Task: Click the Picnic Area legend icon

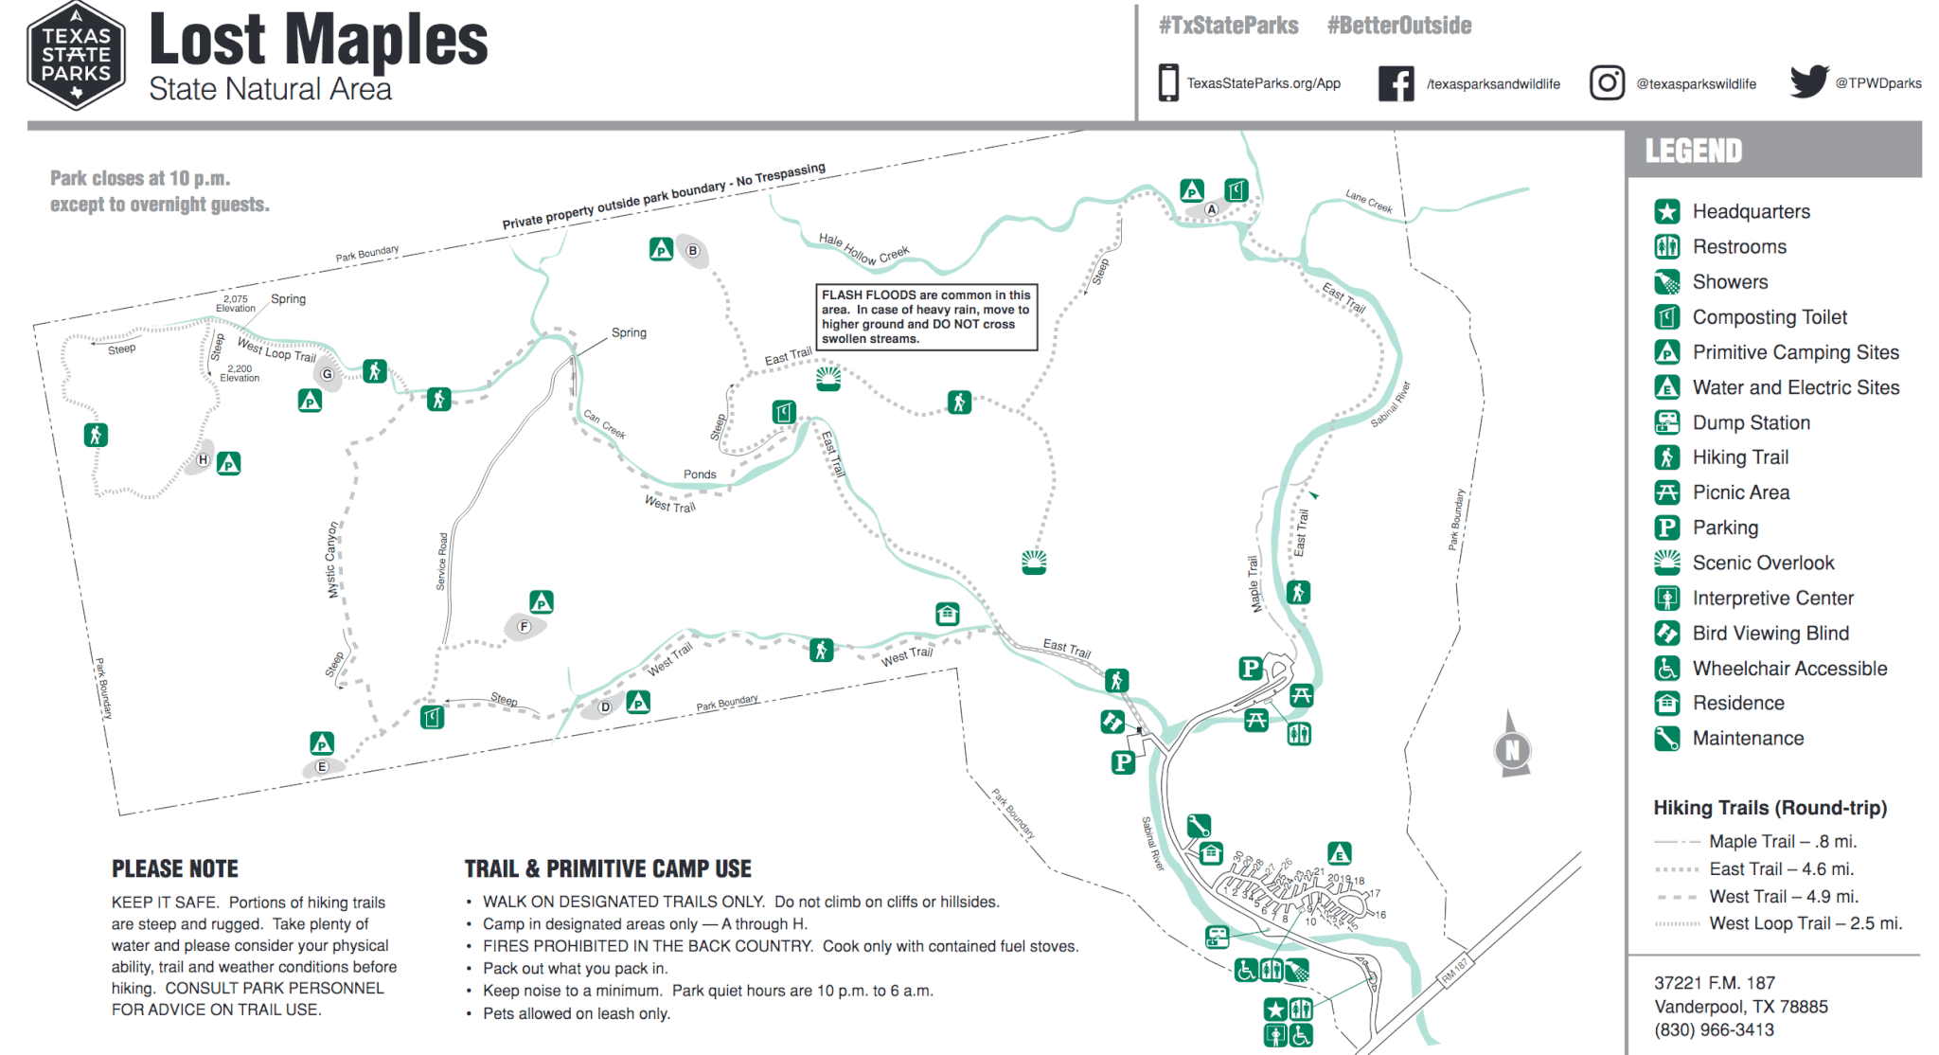Action: [x=1667, y=492]
